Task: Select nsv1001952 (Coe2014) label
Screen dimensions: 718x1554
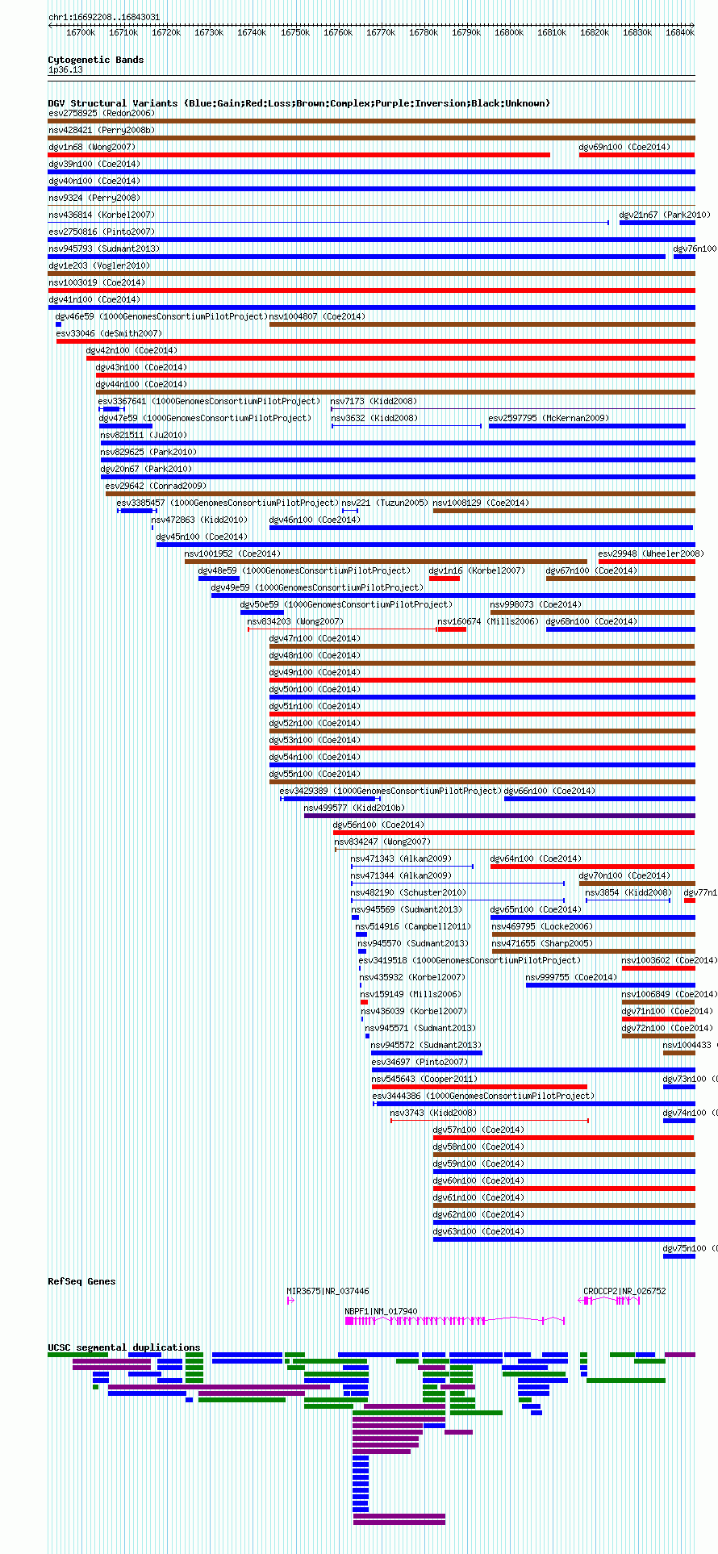Action: (233, 554)
